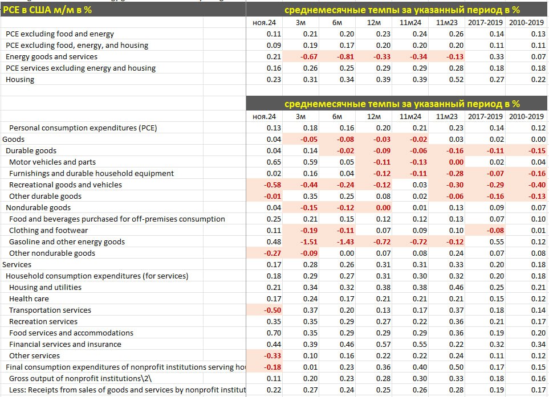Click 'Household consumption expenditures (for services)' label
Image resolution: width=549 pixels, height=397 pixels.
(x=97, y=276)
